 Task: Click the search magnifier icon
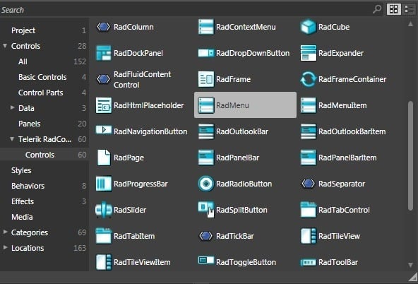tap(377, 9)
